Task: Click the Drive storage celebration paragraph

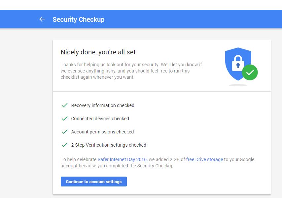Action: click(158, 162)
